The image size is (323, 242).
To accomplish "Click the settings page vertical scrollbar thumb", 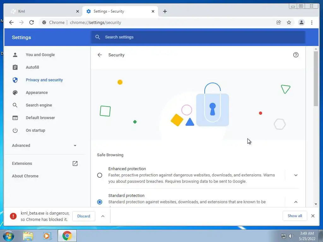I will click(x=316, y=78).
